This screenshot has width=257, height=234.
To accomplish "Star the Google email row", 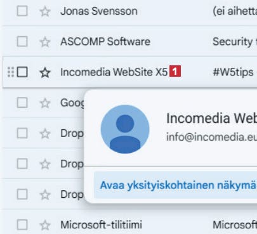I will (x=45, y=103).
